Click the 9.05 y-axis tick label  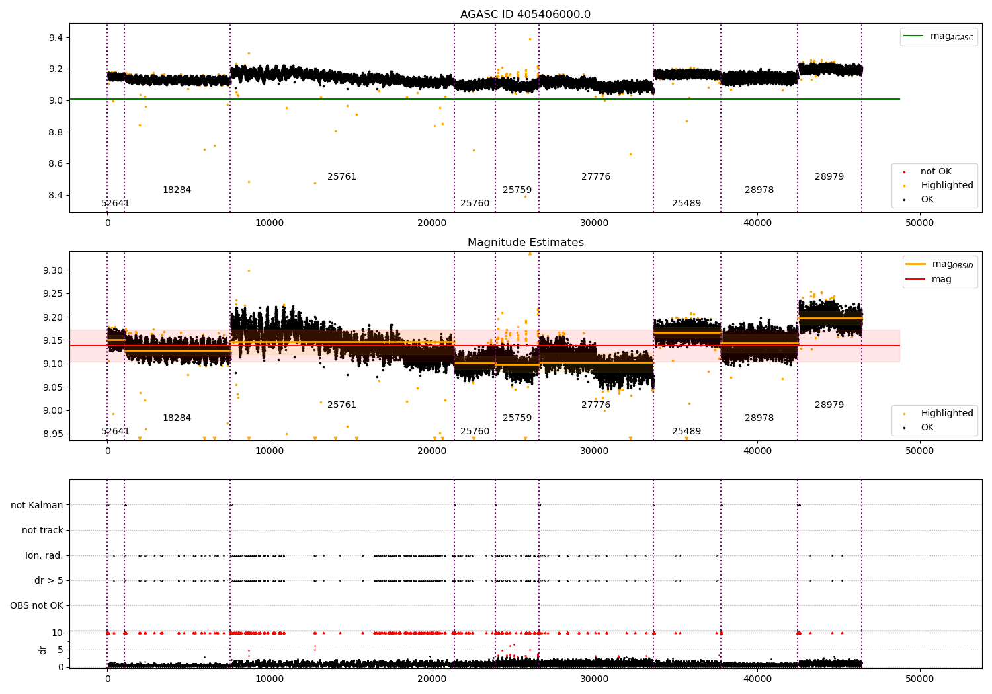[53, 387]
